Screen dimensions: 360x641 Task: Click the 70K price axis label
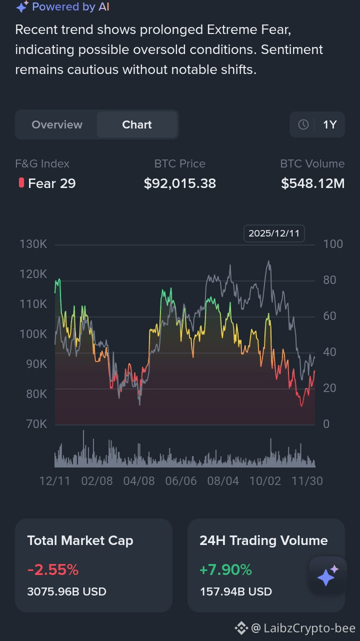point(36,424)
